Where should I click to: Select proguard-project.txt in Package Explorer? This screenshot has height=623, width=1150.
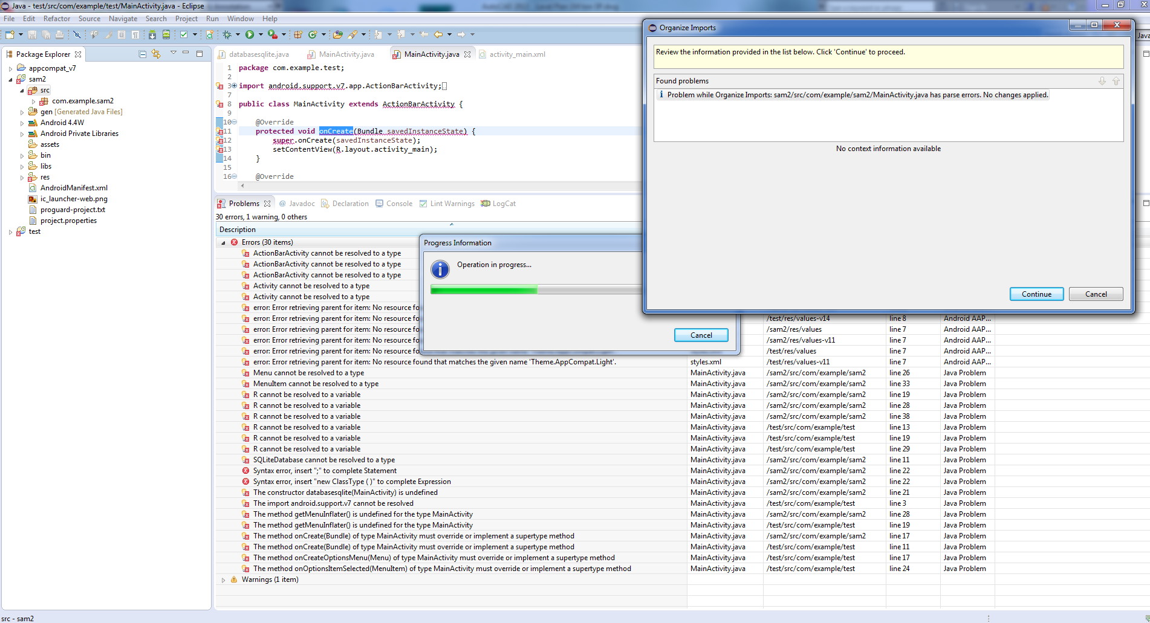[73, 210]
